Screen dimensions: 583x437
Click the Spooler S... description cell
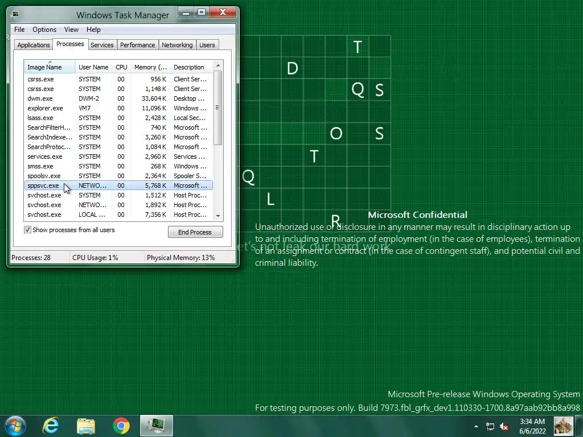(190, 176)
